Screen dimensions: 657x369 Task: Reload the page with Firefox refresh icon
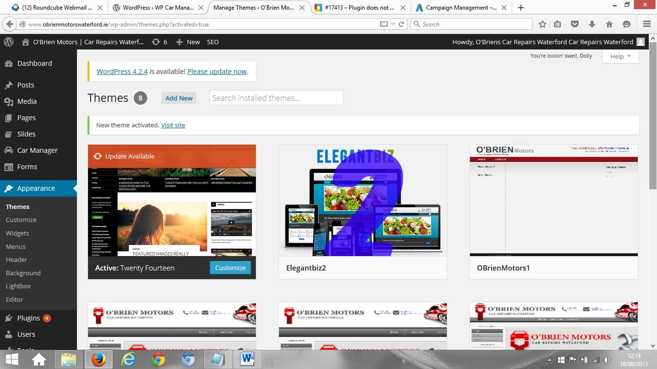click(x=402, y=24)
